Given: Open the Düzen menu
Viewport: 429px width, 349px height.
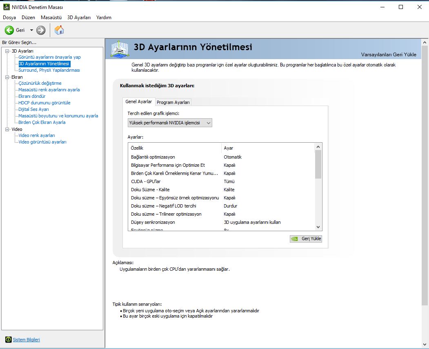Looking at the screenshot, I should [x=28, y=18].
